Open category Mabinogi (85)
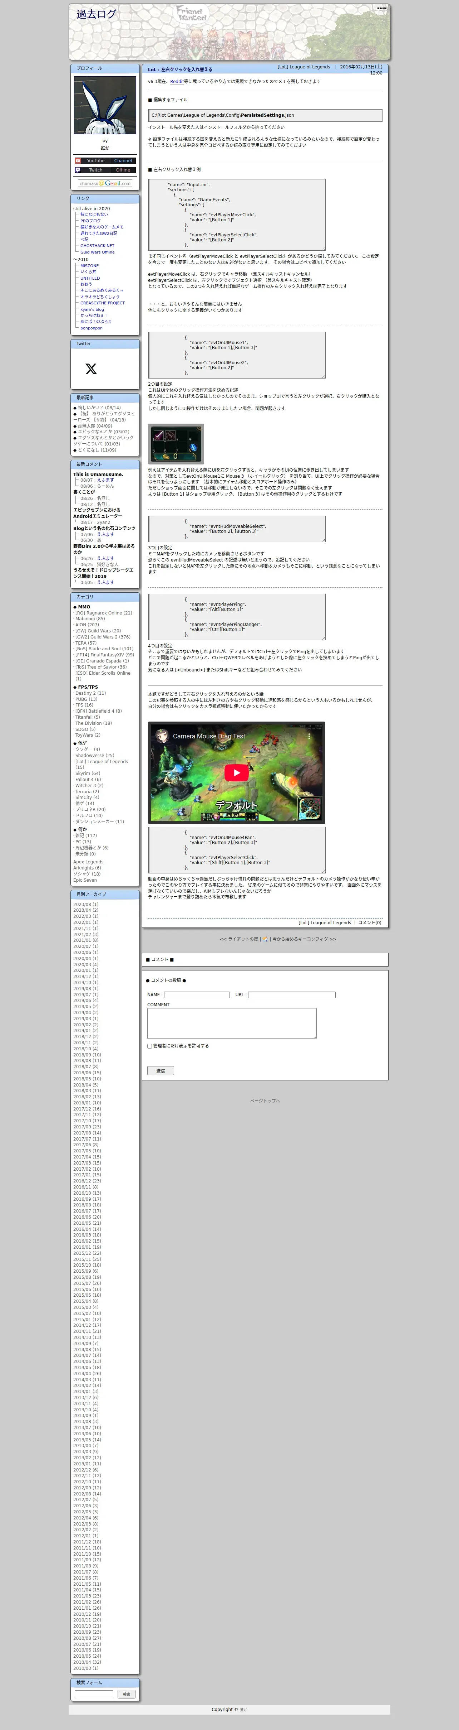The width and height of the screenshot is (459, 1730). click(x=90, y=618)
